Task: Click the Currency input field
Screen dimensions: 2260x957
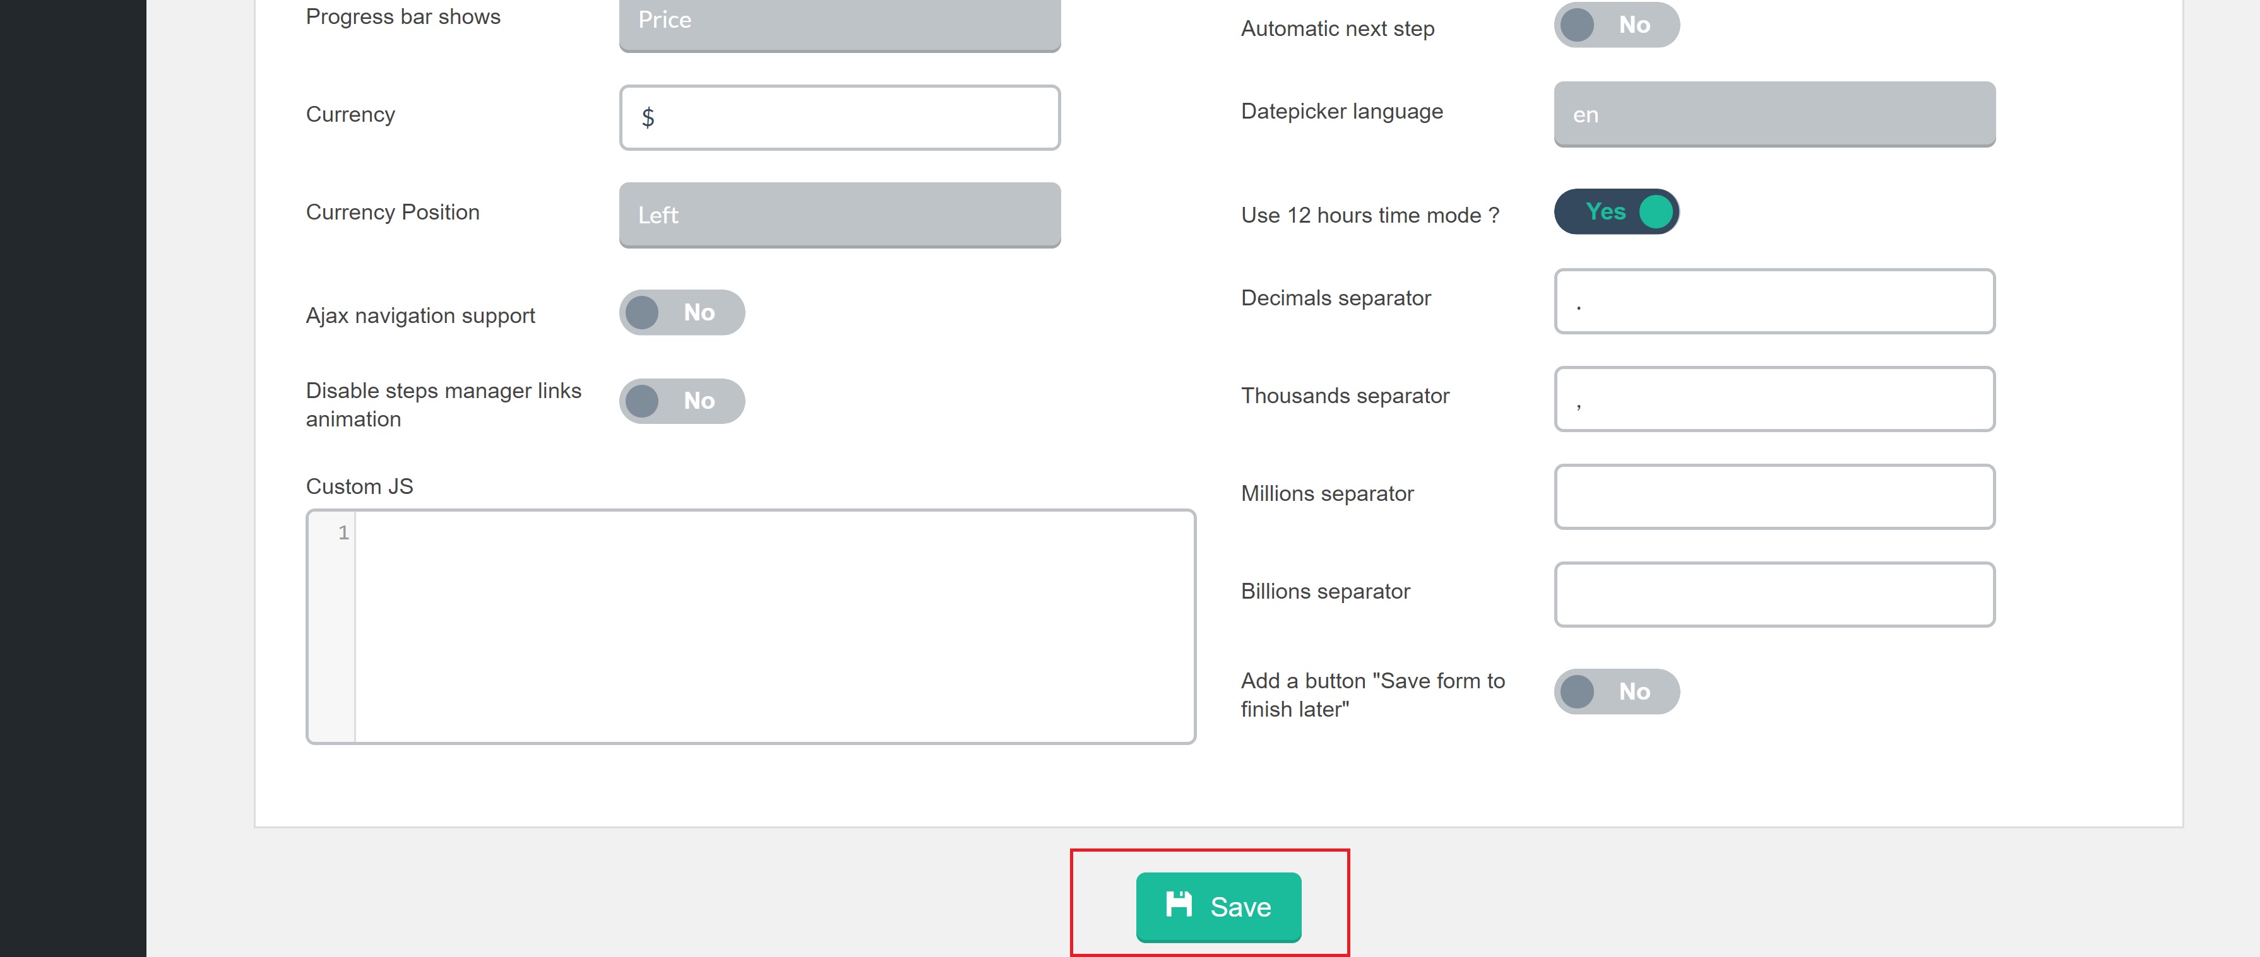Action: tap(840, 117)
